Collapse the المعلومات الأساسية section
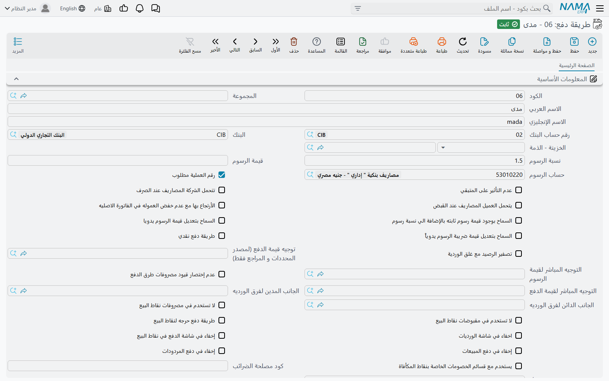Screen dimensions: 609x381 tap(16, 79)
